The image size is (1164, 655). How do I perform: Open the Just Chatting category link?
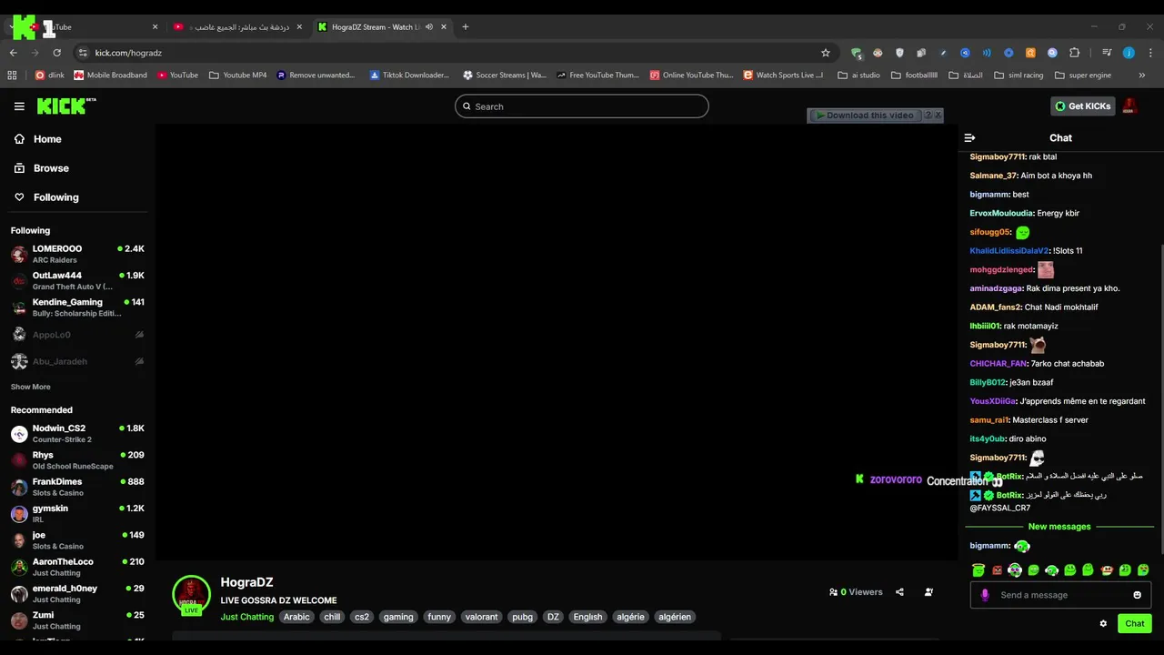click(x=246, y=617)
